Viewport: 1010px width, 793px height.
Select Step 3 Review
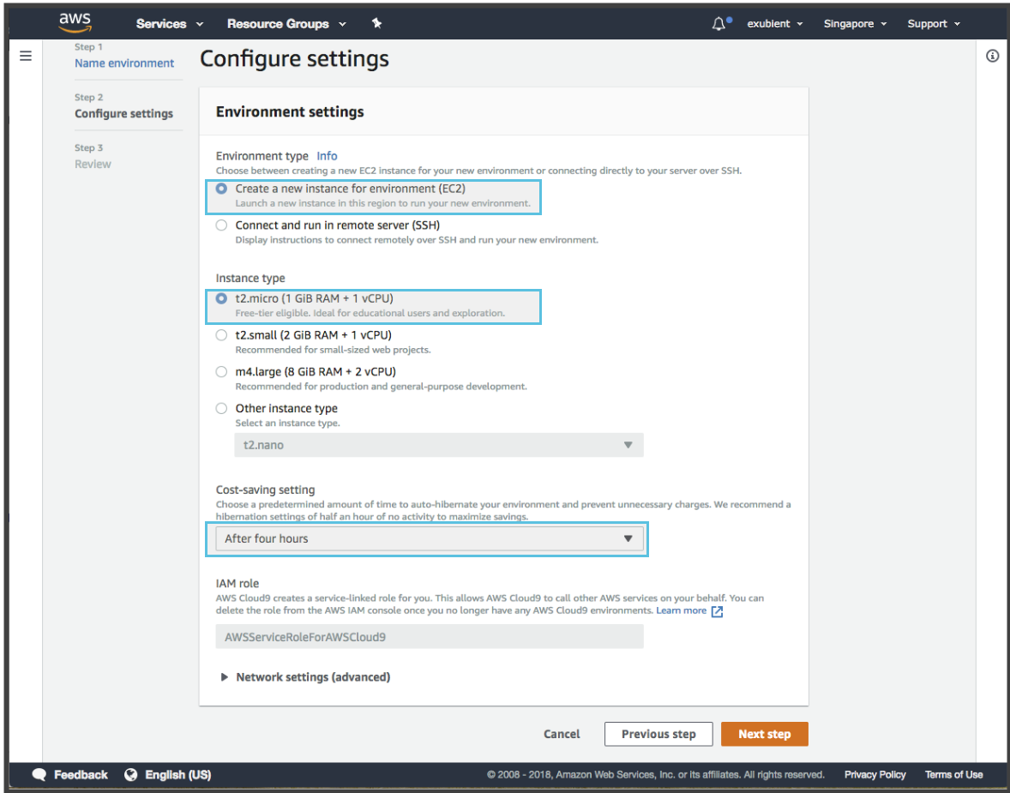[93, 165]
